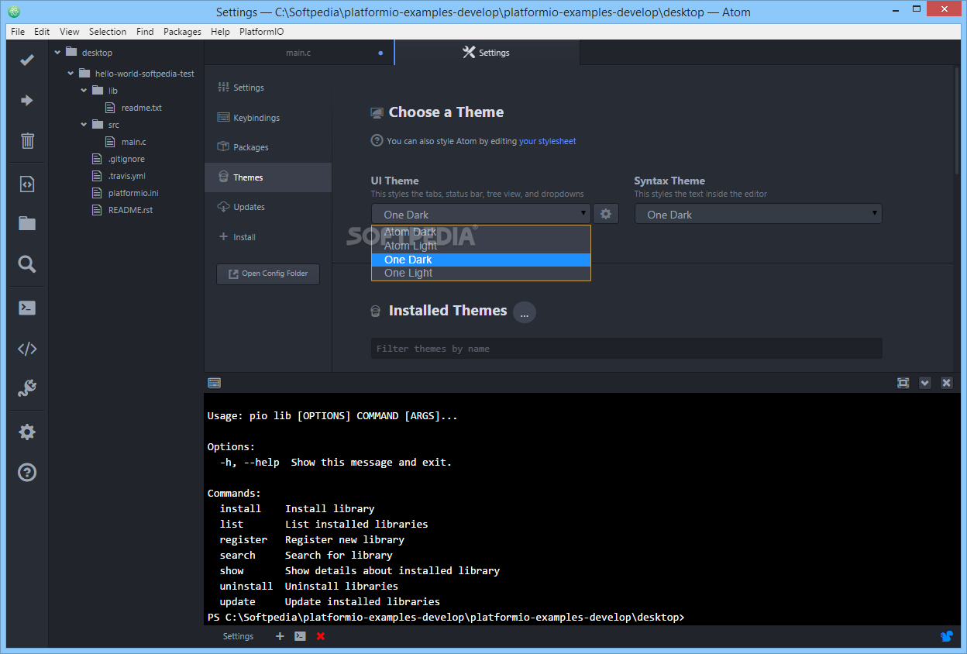This screenshot has width=967, height=654.
Task: Click Open Config Folder button
Action: click(268, 274)
